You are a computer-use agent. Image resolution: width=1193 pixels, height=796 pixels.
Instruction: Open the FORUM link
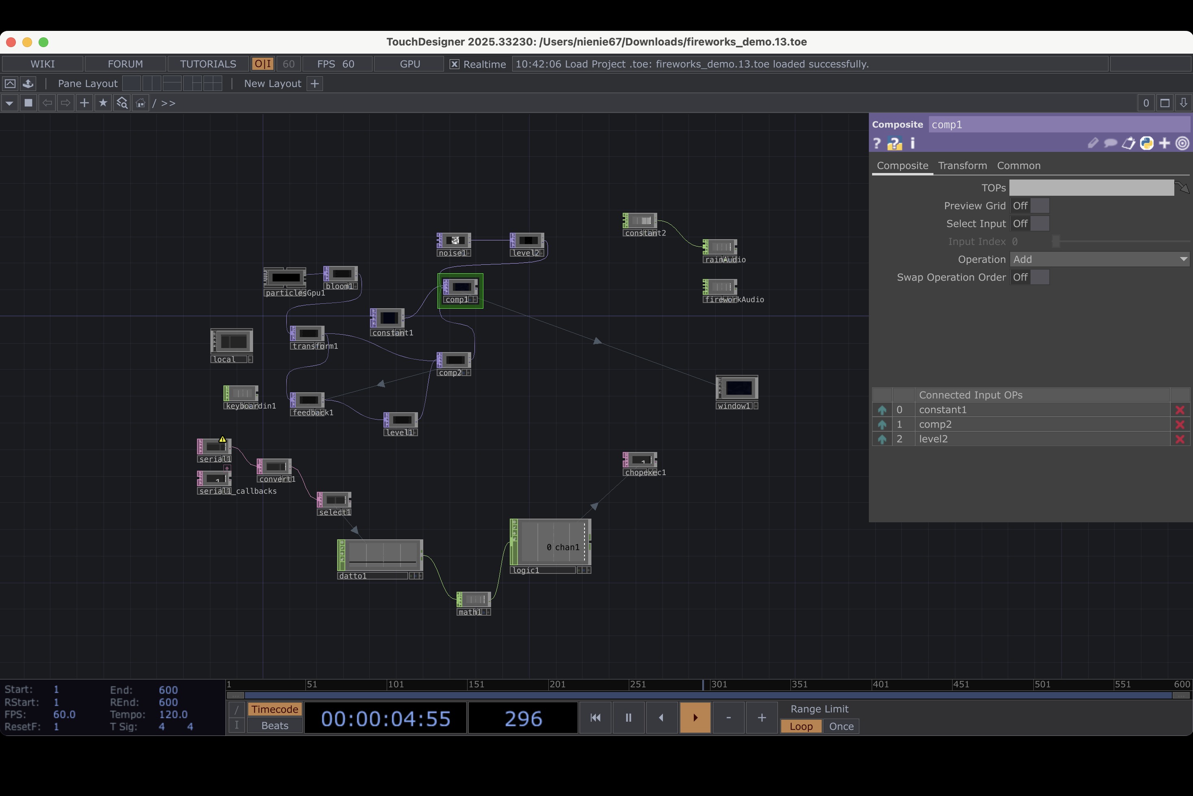pyautogui.click(x=126, y=64)
